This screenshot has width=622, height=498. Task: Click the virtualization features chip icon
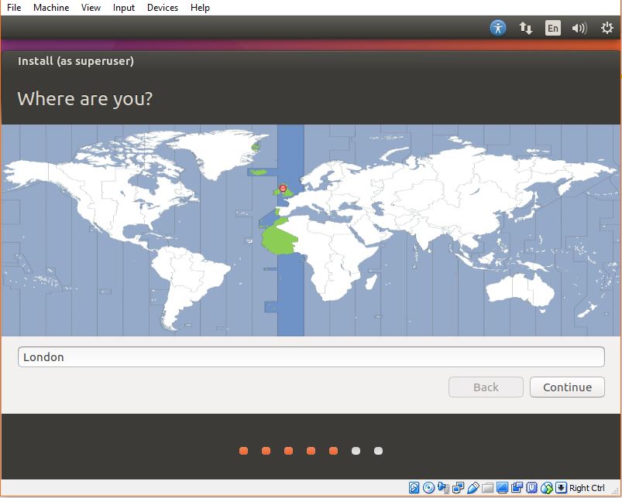click(x=531, y=488)
